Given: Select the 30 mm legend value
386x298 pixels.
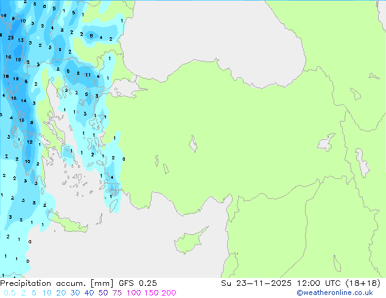Looking at the screenshot, I should (75, 293).
